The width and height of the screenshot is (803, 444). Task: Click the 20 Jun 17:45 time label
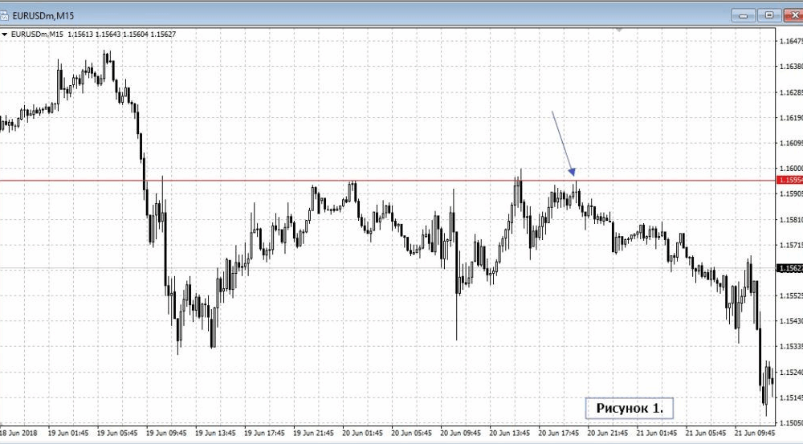pos(558,434)
